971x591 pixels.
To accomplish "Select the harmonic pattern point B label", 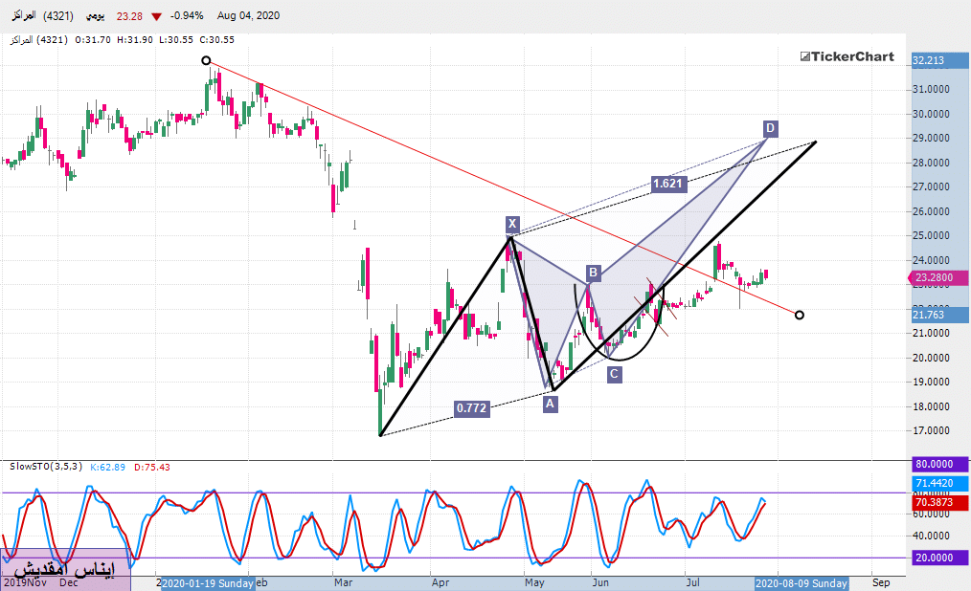I will (593, 274).
